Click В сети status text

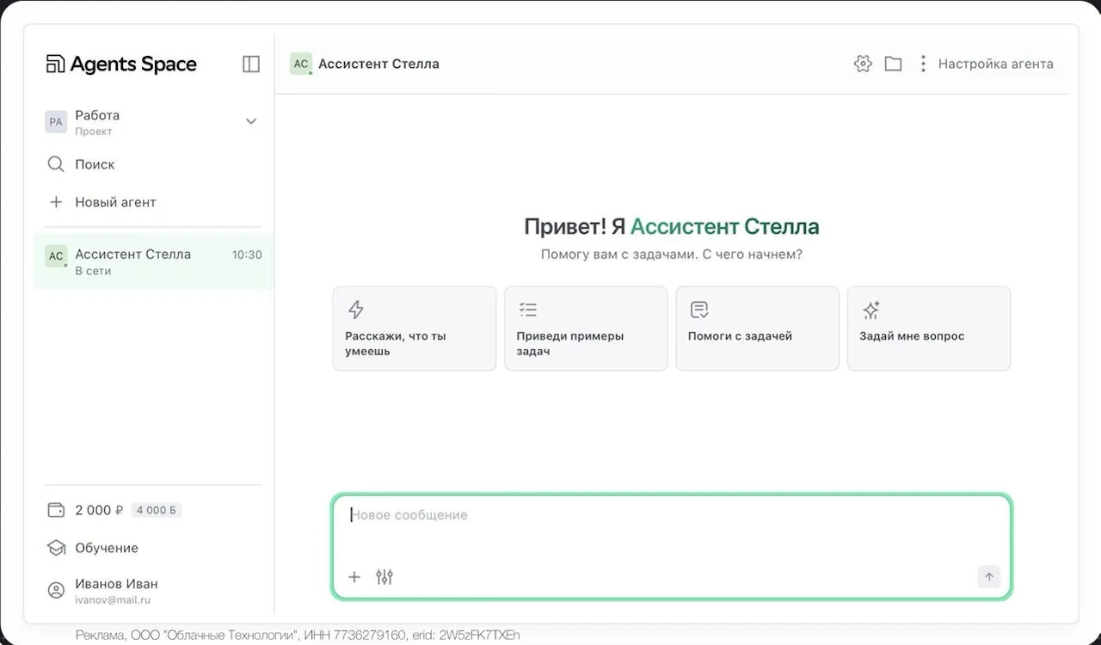point(93,271)
